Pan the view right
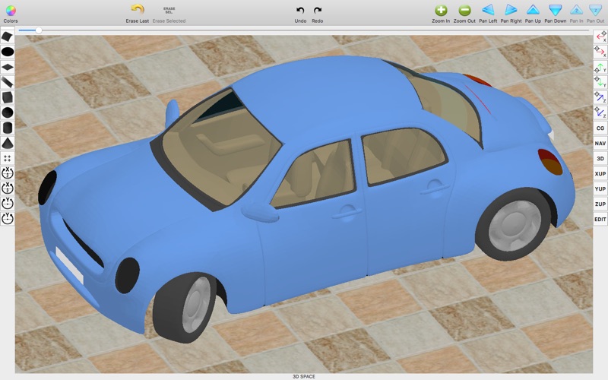 coord(511,11)
